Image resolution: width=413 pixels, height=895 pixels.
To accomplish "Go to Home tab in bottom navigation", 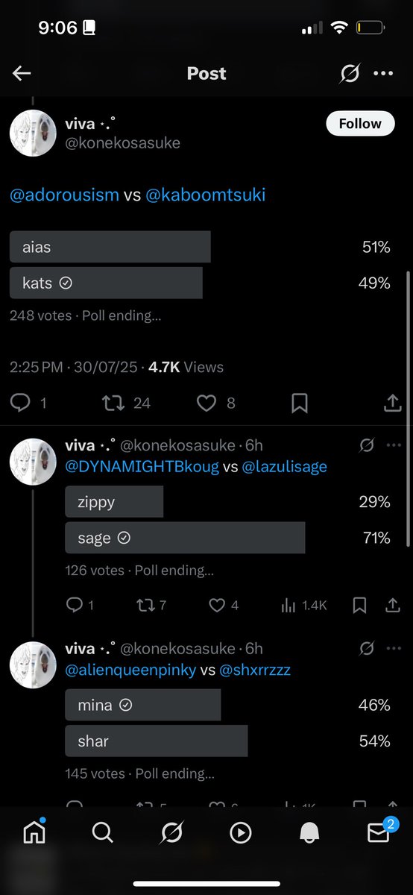I will [x=34, y=833].
